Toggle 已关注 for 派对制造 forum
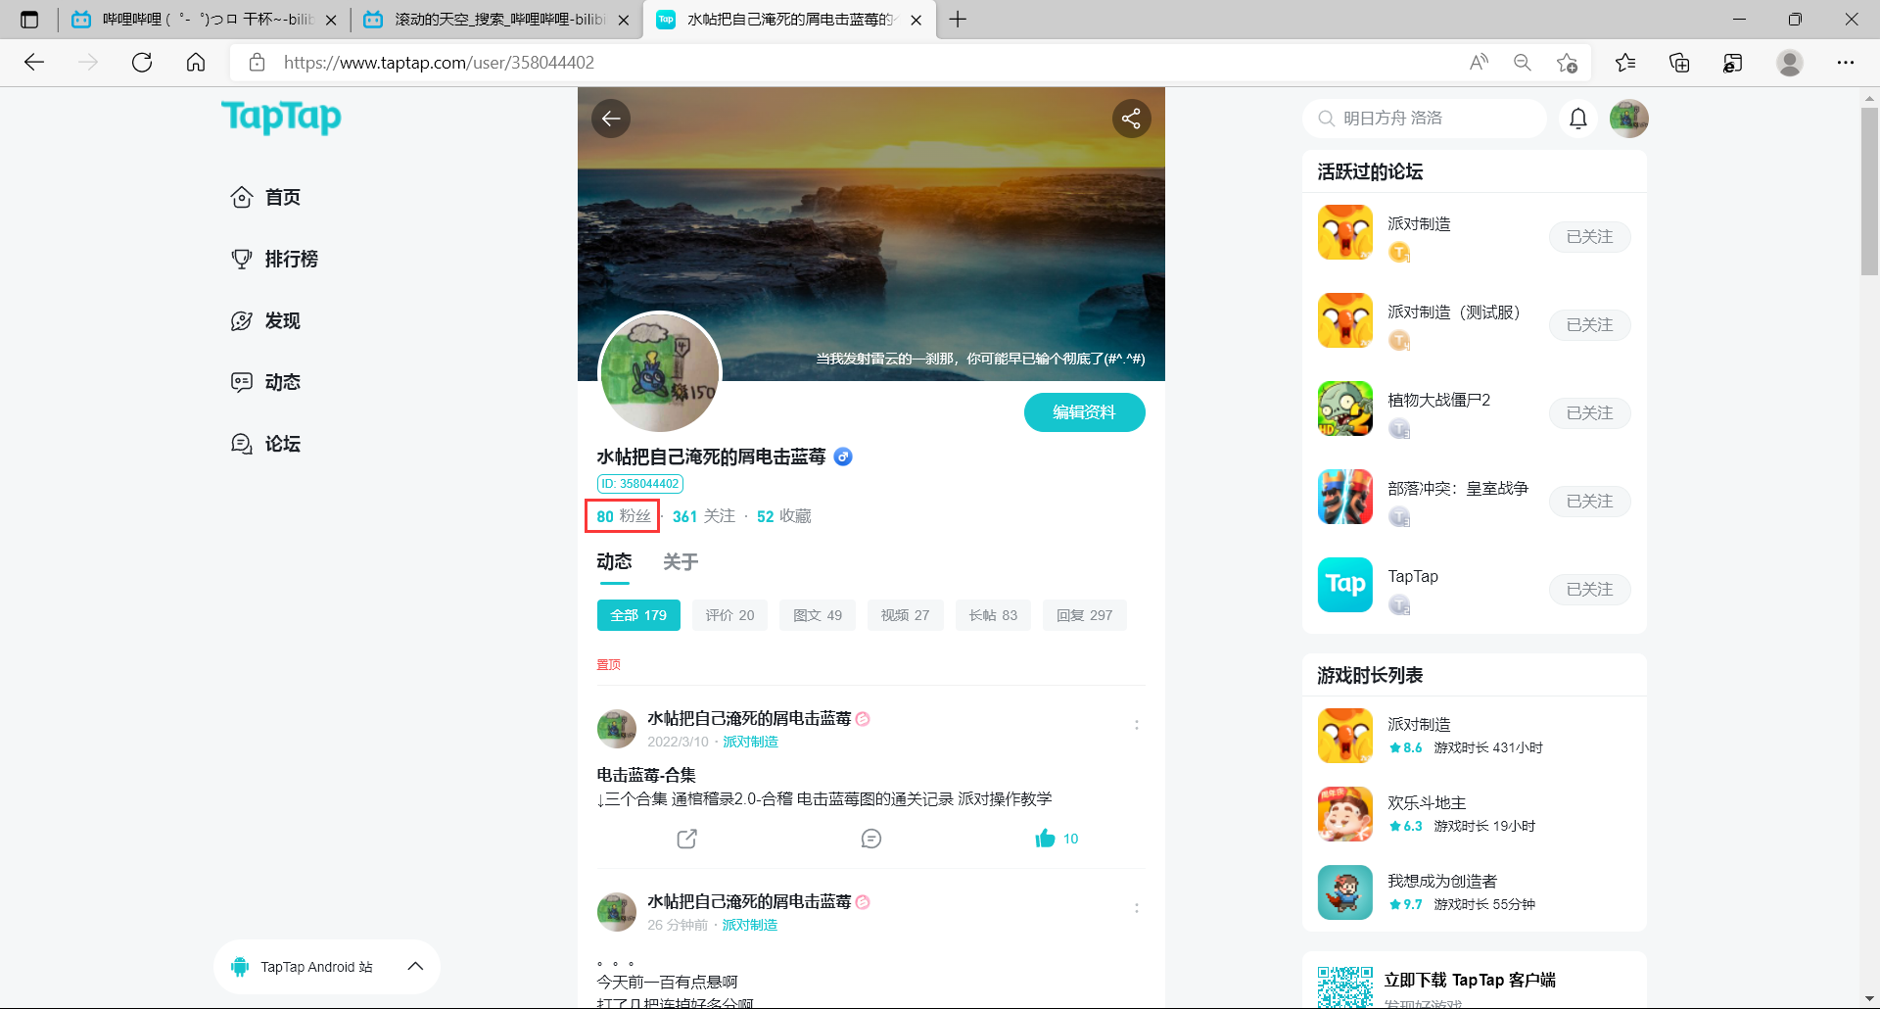The image size is (1880, 1009). [x=1589, y=237]
